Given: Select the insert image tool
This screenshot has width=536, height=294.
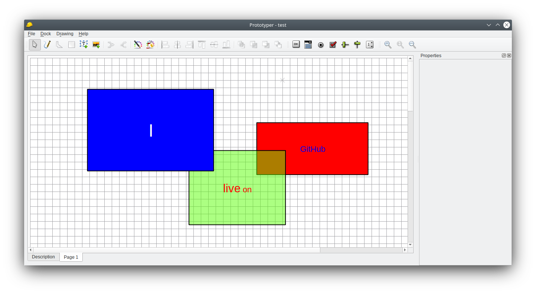Looking at the screenshot, I should (96, 45).
